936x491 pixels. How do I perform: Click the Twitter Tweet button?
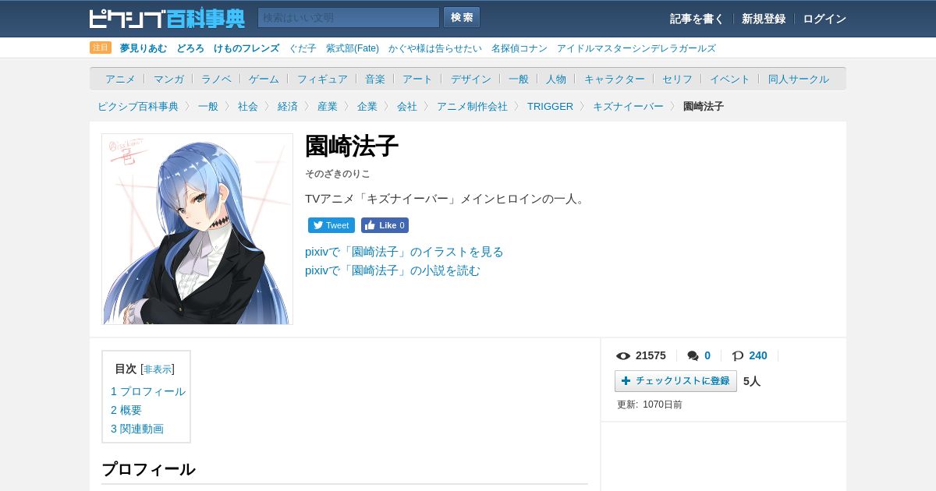[x=331, y=225]
